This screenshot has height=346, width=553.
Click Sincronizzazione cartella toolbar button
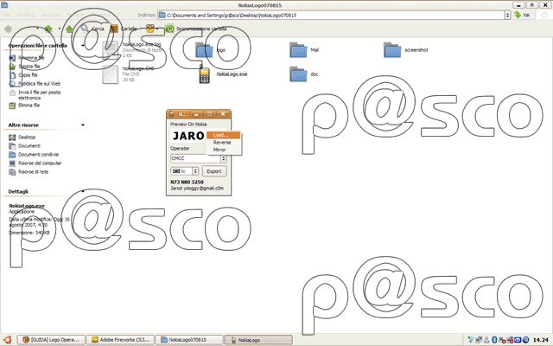click(196, 29)
